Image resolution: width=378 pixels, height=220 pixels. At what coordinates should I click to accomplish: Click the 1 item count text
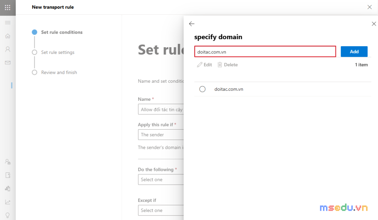click(361, 65)
